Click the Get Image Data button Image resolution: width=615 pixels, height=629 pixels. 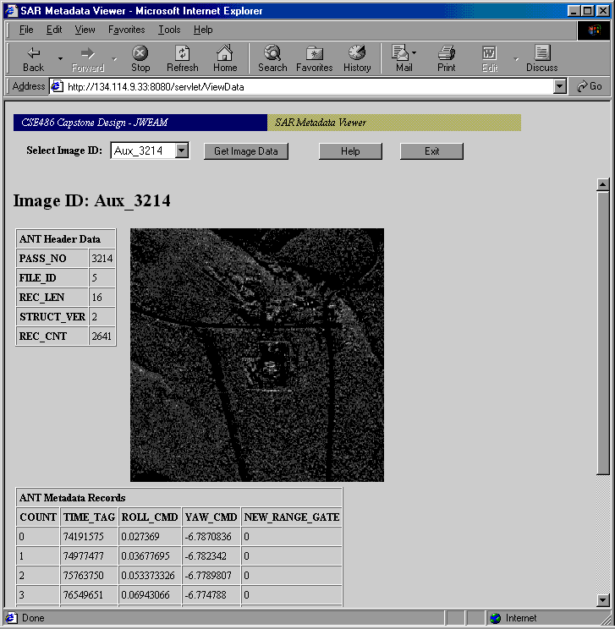click(245, 151)
